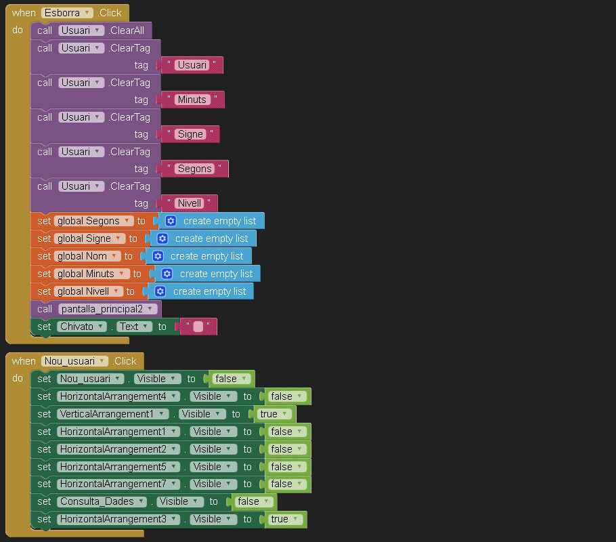Open Consulta_Dades component dropdown
616x542 pixels.
(x=102, y=501)
